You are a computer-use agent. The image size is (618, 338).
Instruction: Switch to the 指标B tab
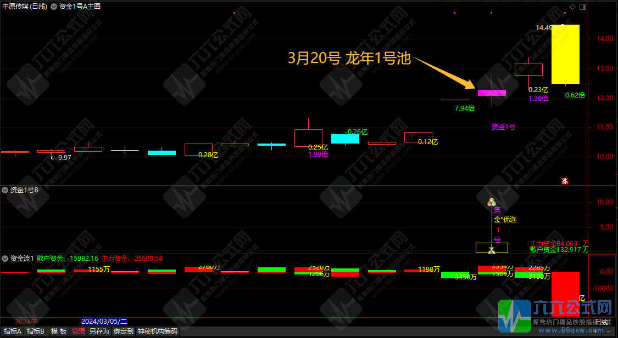(36, 331)
